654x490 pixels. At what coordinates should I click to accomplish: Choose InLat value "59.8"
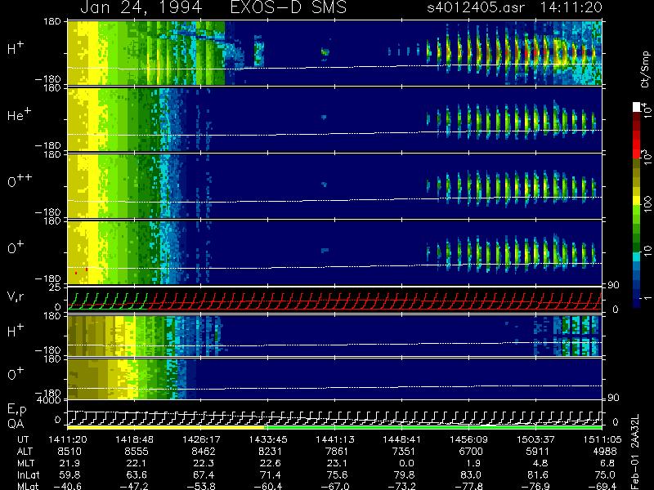point(69,474)
